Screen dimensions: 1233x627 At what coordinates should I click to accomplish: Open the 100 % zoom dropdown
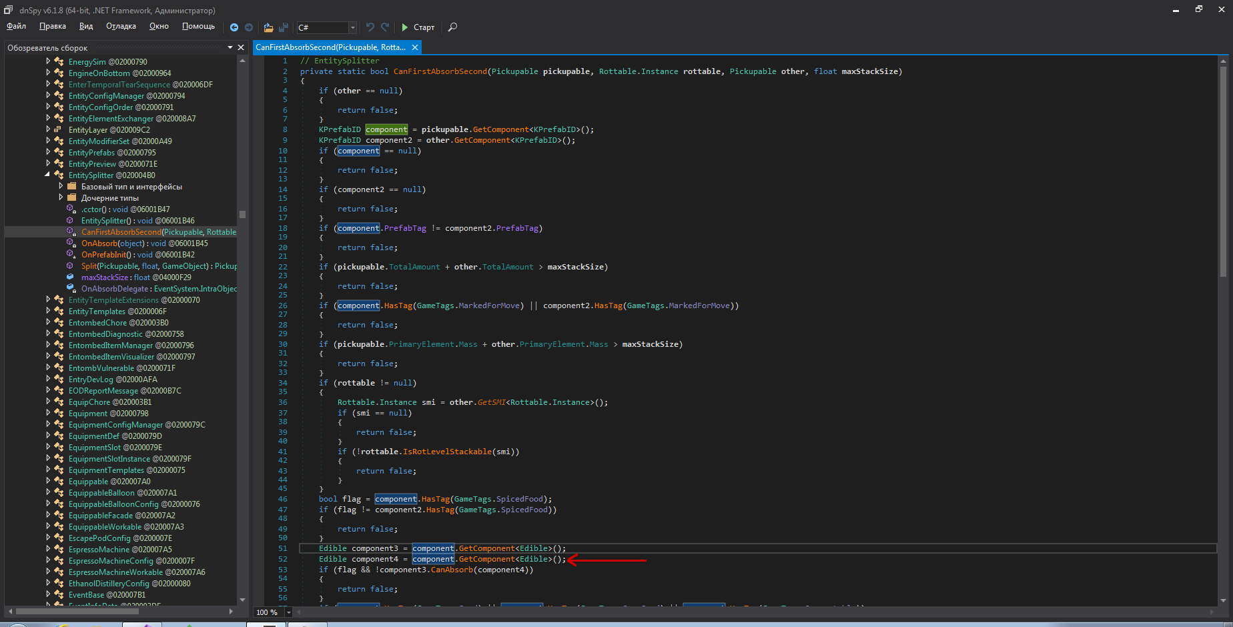tap(289, 612)
